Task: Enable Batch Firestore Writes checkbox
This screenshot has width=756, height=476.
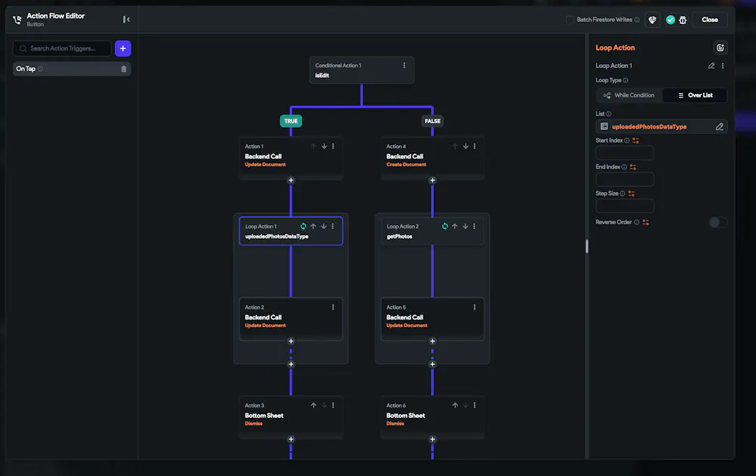Action: pos(570,20)
